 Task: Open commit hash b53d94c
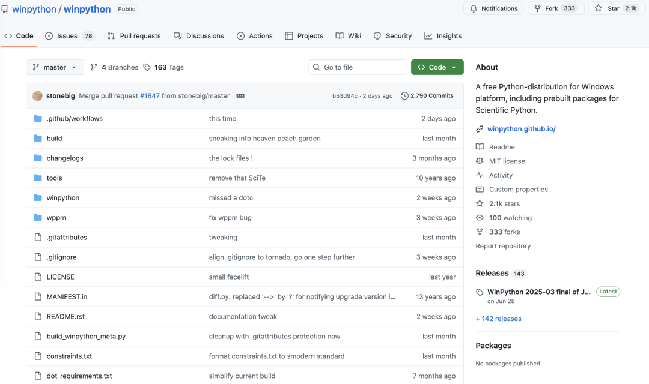(x=345, y=96)
